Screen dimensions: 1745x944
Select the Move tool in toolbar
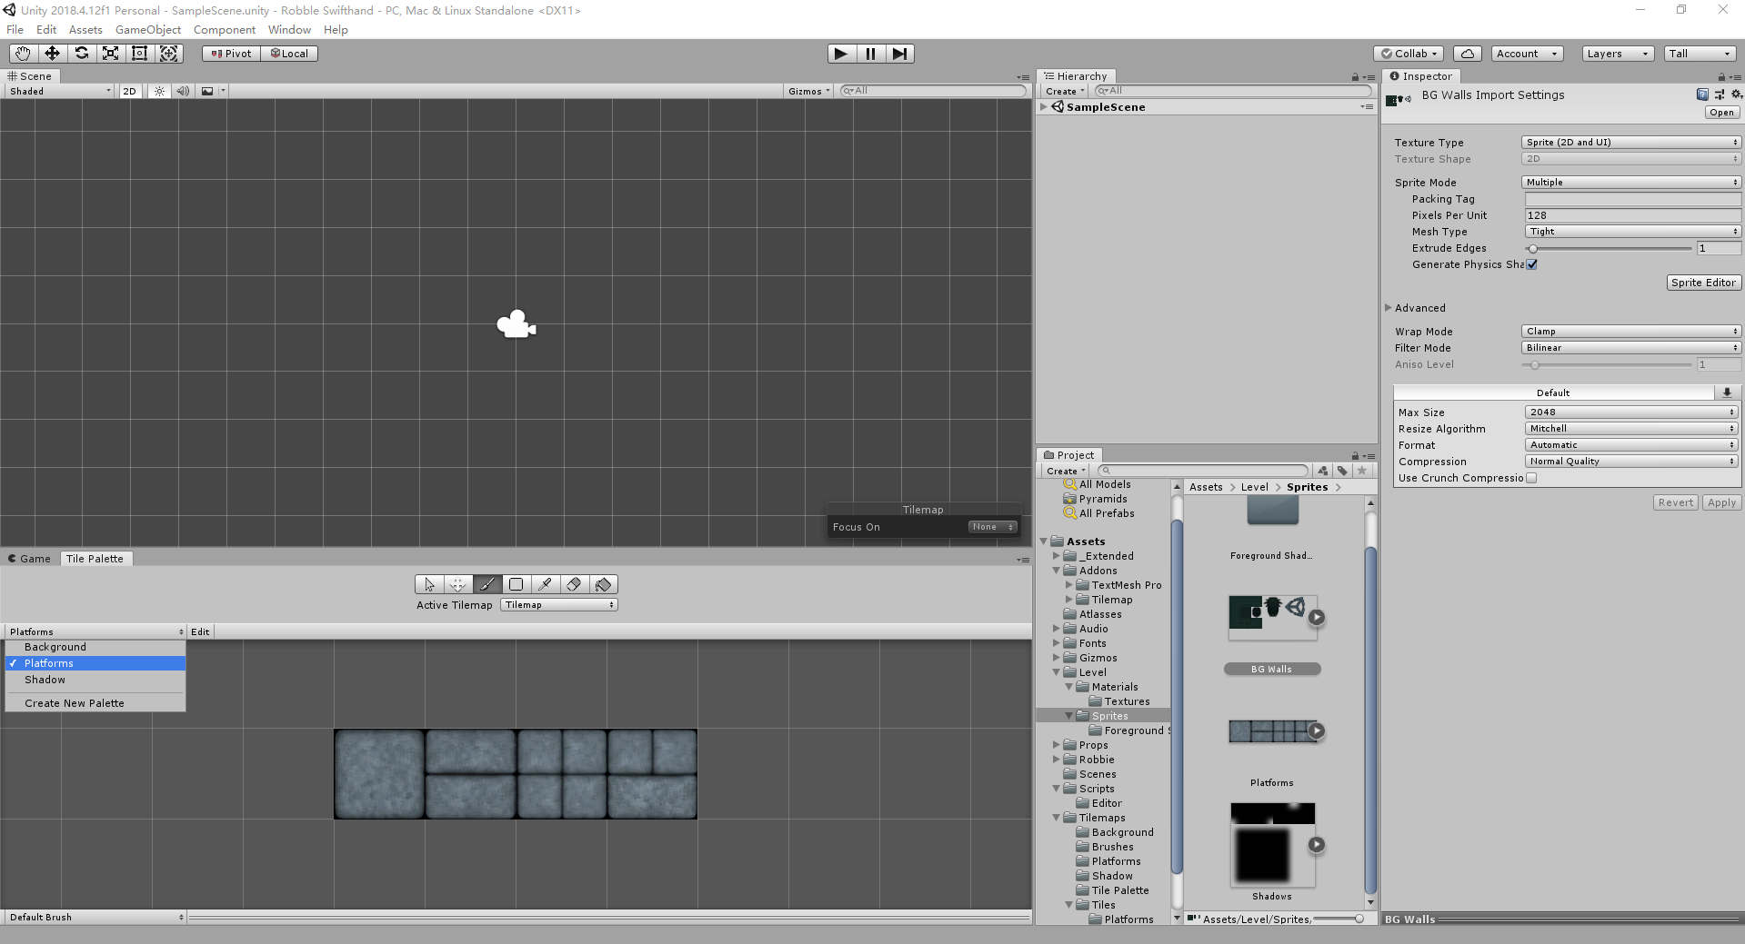(x=52, y=54)
